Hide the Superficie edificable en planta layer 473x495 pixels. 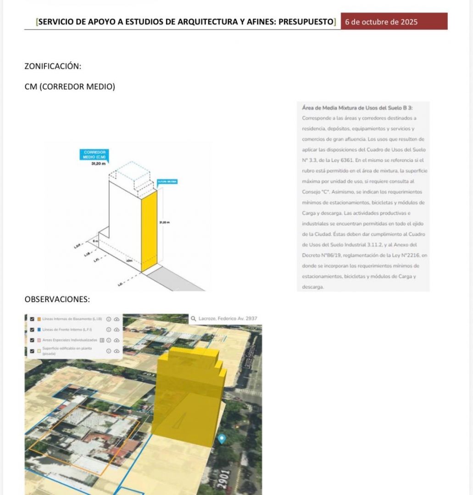pyautogui.click(x=32, y=351)
